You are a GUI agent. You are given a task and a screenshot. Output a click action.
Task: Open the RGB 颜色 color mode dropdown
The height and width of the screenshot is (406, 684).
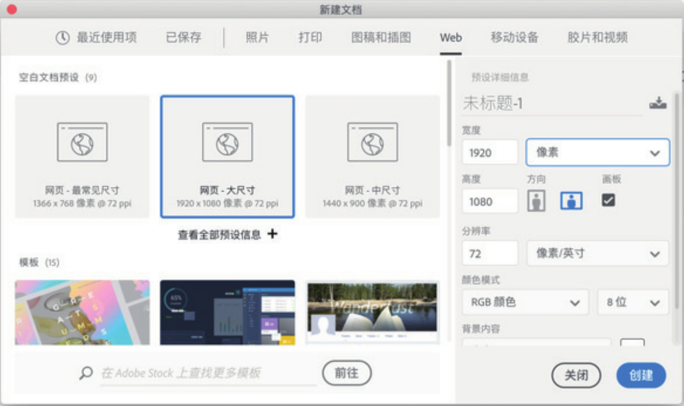(525, 302)
